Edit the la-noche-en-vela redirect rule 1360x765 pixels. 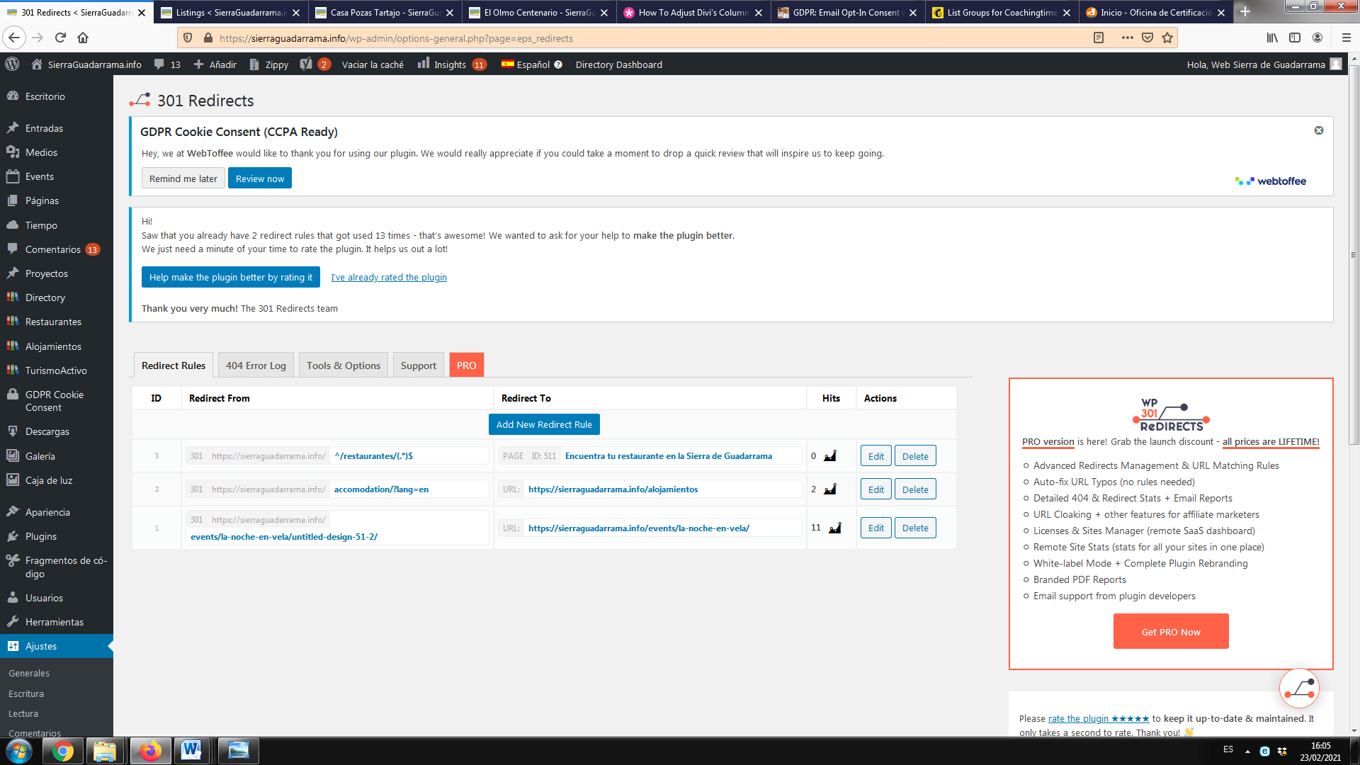(876, 528)
